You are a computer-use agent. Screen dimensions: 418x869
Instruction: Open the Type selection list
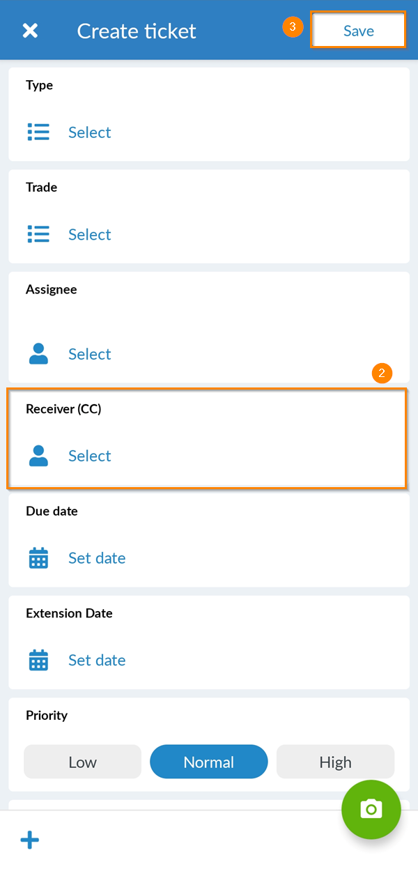point(89,132)
